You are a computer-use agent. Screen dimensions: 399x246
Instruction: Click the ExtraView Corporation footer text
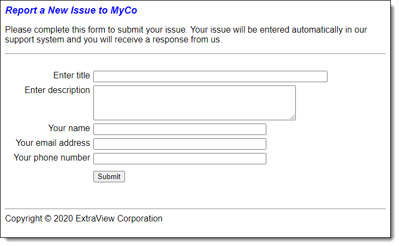[x=119, y=218]
